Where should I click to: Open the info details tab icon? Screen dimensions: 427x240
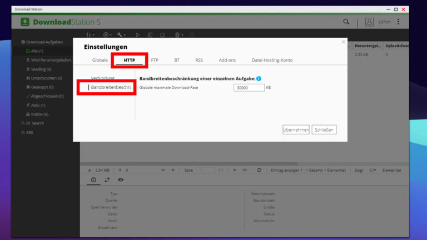coord(93,180)
